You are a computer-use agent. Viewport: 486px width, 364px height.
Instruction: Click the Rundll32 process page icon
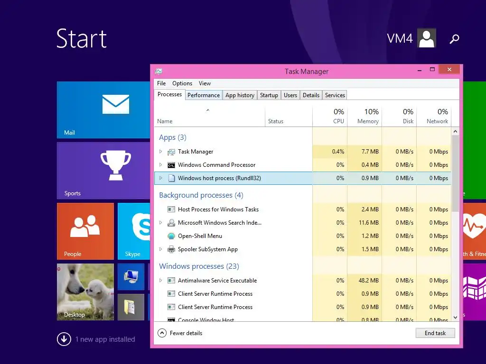(x=171, y=178)
